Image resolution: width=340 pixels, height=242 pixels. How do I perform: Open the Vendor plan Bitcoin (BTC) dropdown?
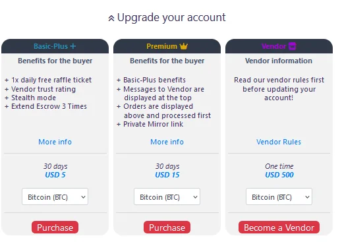(279, 197)
